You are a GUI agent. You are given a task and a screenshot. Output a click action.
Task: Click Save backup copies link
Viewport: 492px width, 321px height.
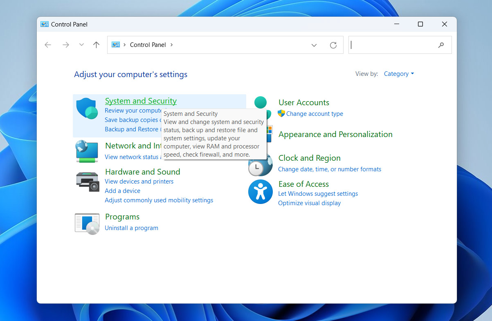133,120
